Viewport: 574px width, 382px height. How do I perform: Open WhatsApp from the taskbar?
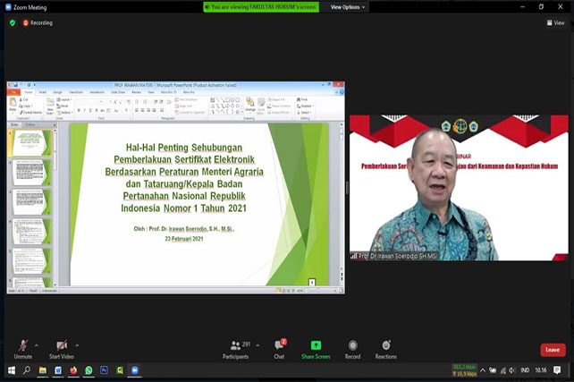point(89,370)
